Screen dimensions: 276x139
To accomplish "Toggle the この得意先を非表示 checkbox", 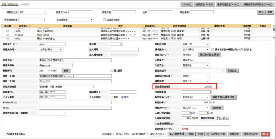I will coord(4,134).
